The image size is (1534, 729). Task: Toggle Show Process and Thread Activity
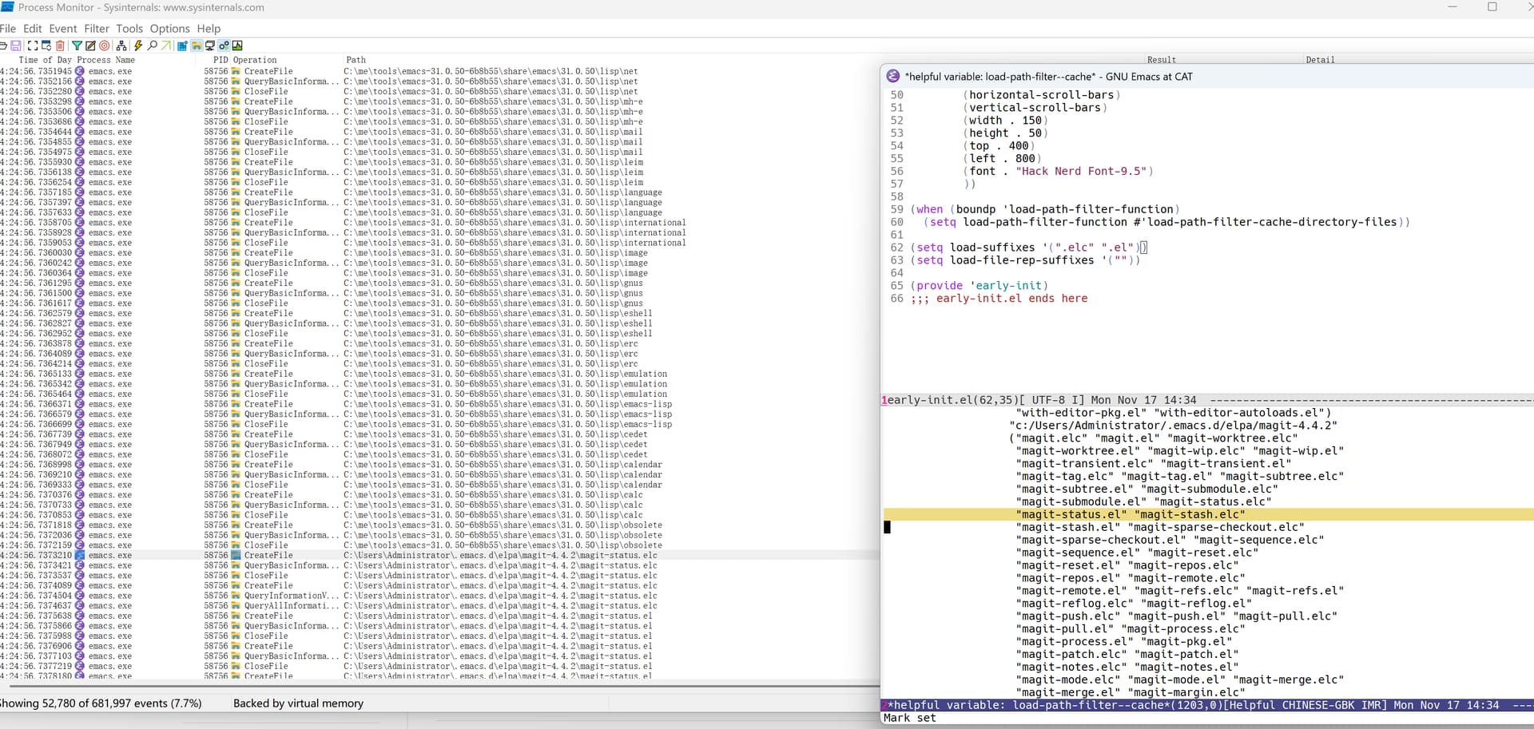(x=224, y=46)
